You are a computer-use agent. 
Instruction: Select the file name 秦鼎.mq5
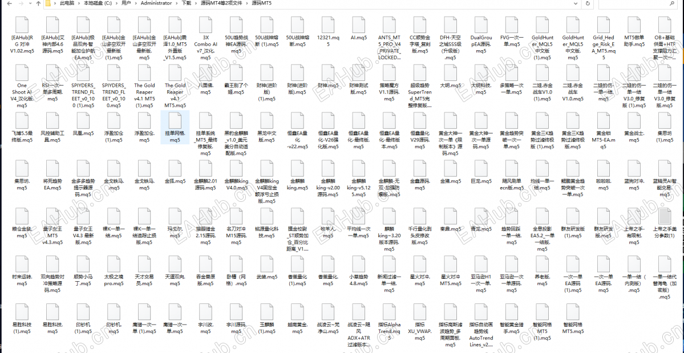(x=450, y=229)
